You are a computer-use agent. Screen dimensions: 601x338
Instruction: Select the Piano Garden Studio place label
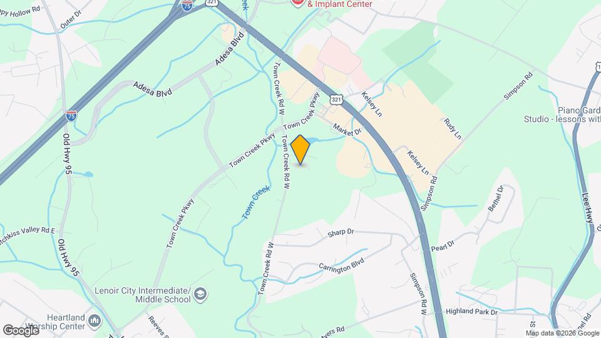562,115
